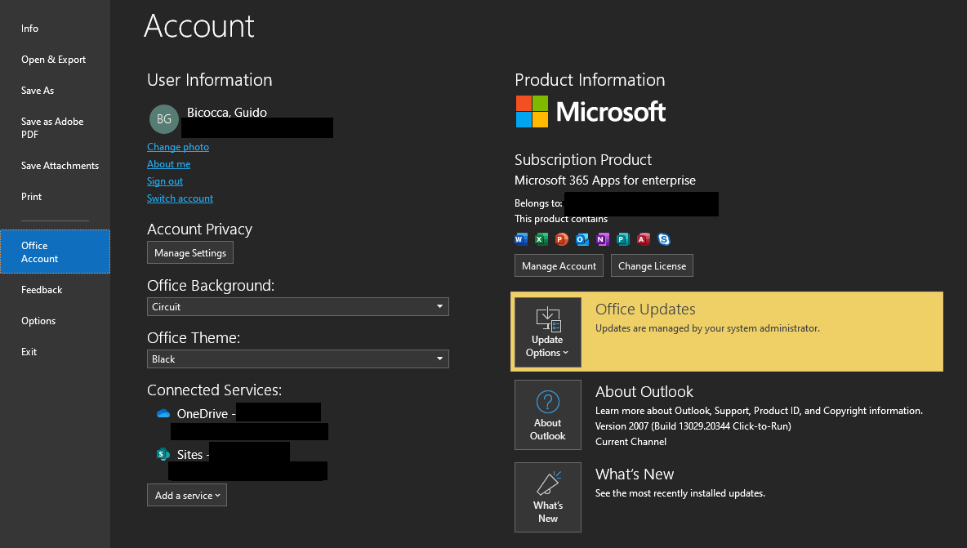Click the Access app icon
967x548 pixels.
(x=644, y=239)
